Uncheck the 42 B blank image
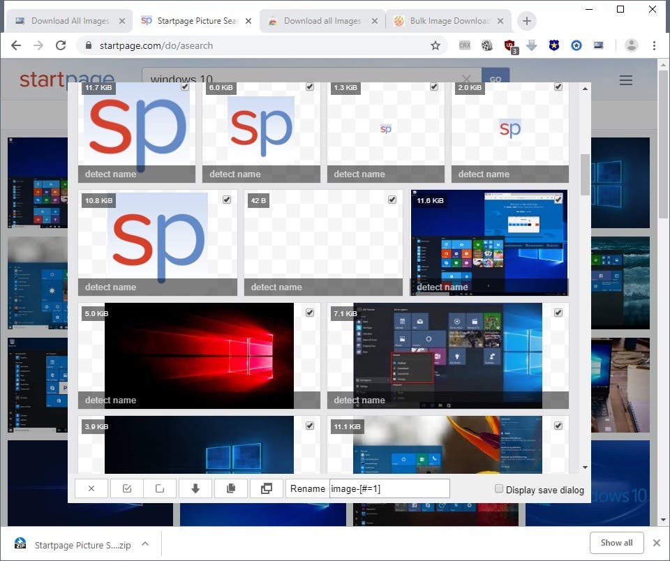 point(392,200)
